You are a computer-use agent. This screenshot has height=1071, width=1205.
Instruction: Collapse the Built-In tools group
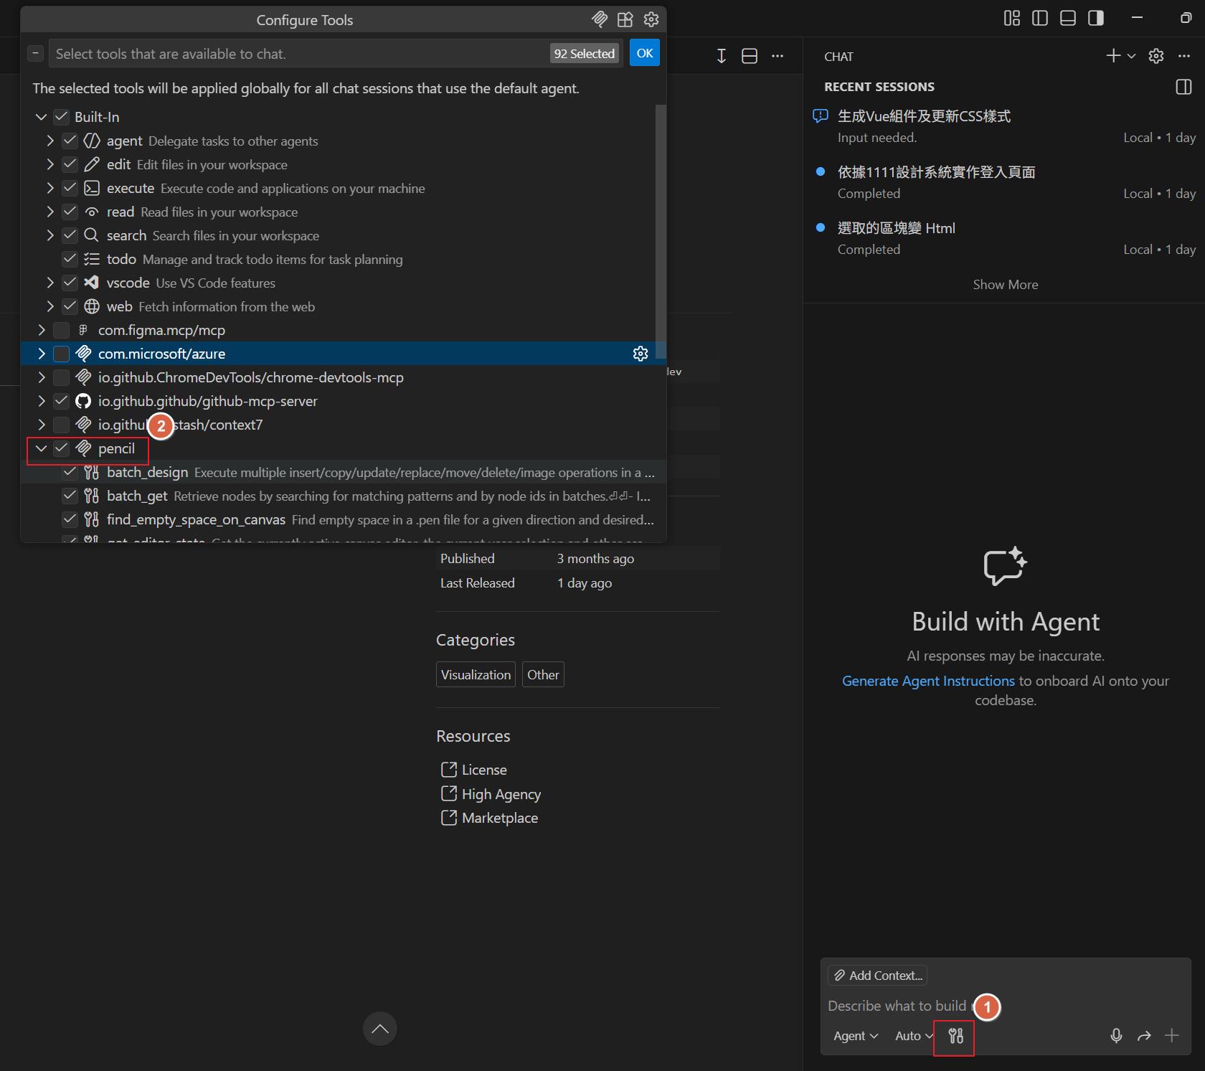click(42, 117)
